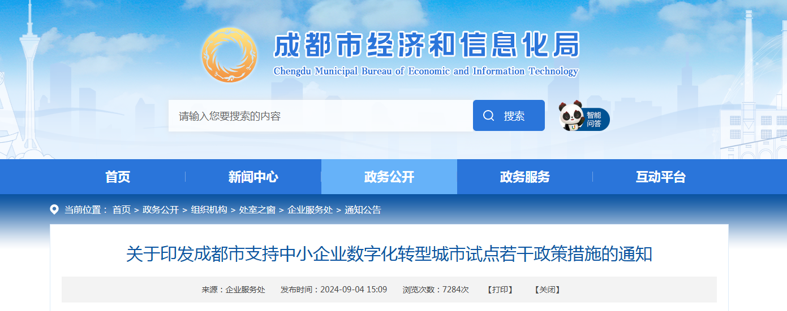Open the panda 智能问答 assistant icon
The image size is (787, 311).
[x=584, y=116]
